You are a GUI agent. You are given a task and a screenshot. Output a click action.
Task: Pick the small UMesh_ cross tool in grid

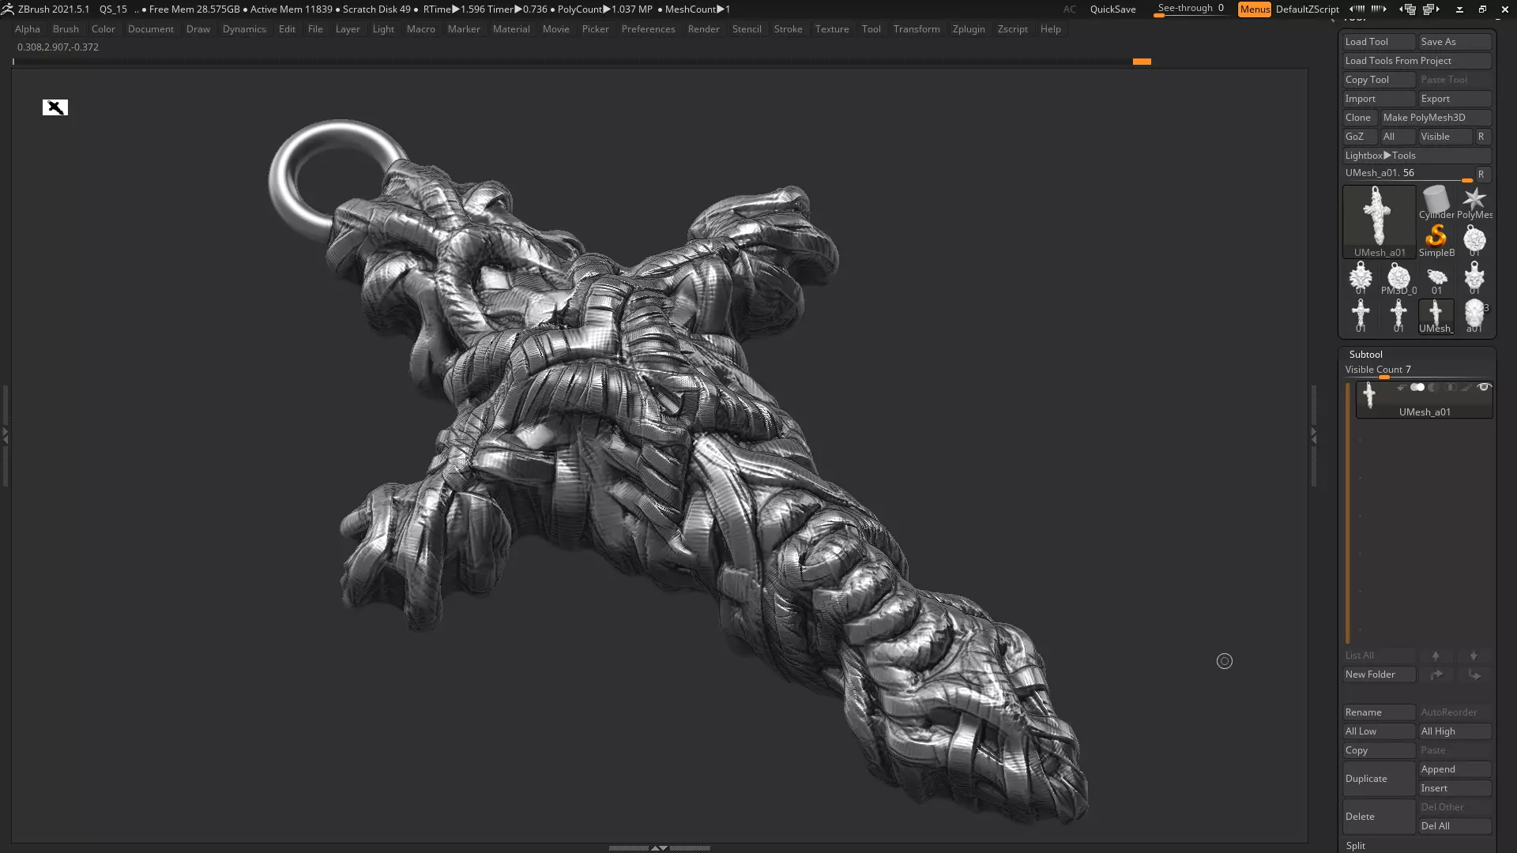1436,317
